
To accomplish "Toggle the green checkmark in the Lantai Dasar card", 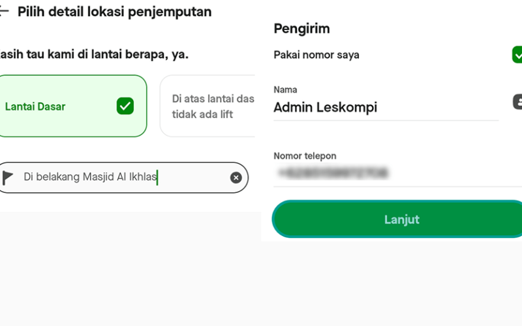I will coord(125,106).
